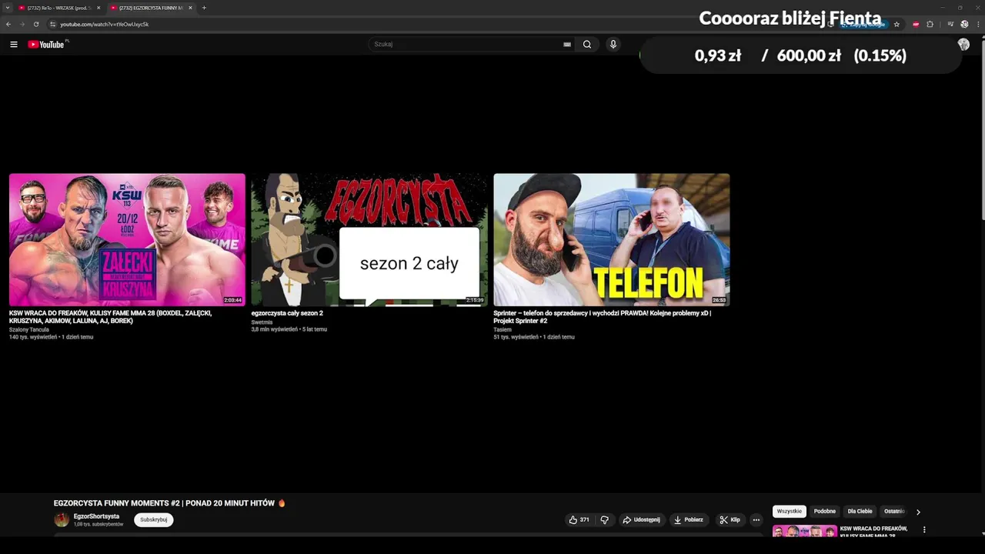The height and width of the screenshot is (554, 985).
Task: Click the Sprinter – telefon do sprzedawcy title
Action: [602, 317]
